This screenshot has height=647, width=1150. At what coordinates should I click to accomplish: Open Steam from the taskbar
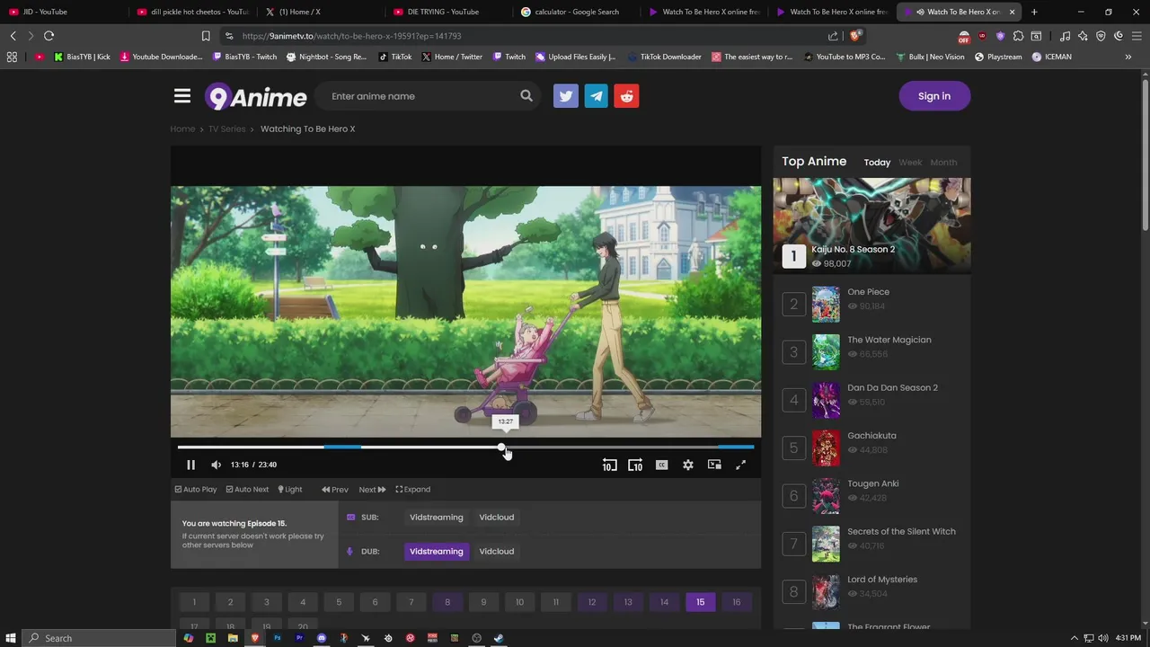[x=499, y=638]
